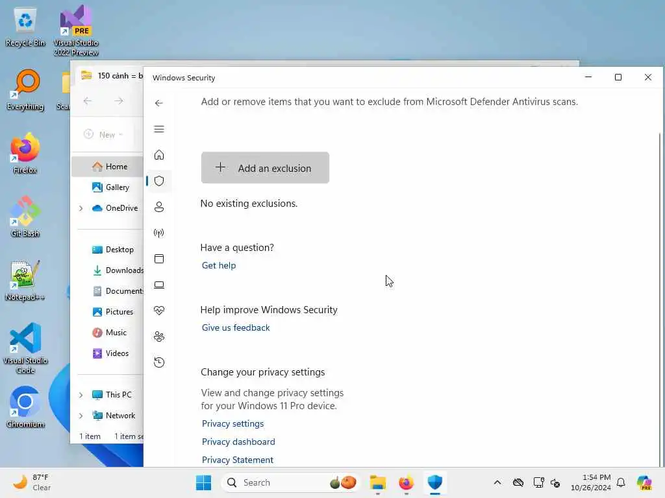Open weather widget showing 87°F
This screenshot has height=498, width=665.
pyautogui.click(x=32, y=482)
